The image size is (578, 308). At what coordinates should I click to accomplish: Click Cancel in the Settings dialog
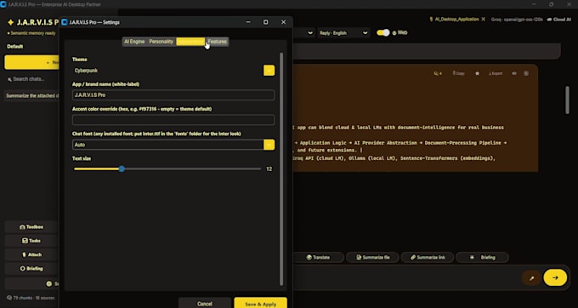(205, 304)
